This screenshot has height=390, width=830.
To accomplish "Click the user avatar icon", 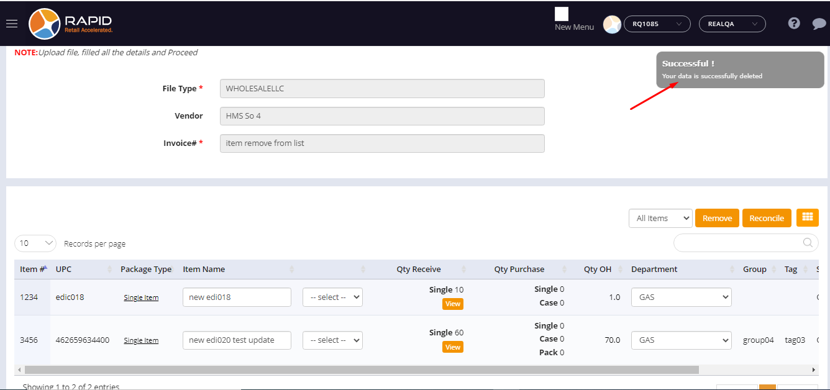I will pyautogui.click(x=612, y=24).
